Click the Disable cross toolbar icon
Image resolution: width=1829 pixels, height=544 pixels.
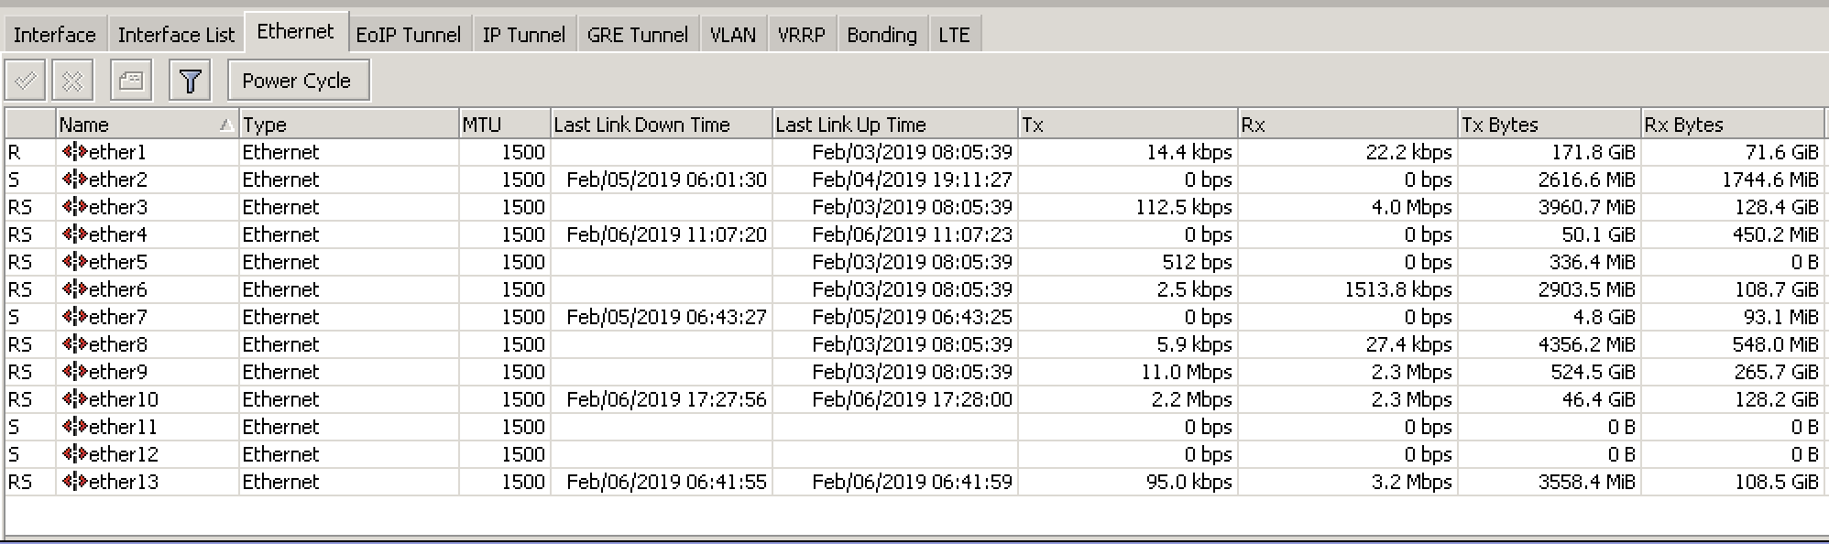72,81
